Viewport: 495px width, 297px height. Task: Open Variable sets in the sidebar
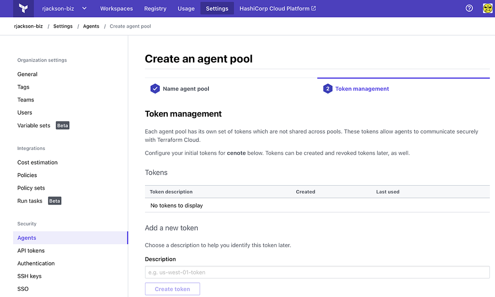(33, 125)
